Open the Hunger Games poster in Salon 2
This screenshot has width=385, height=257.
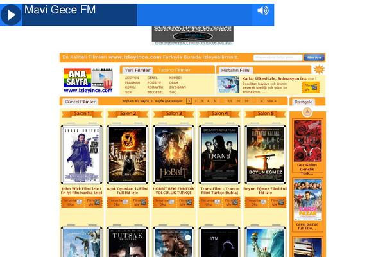point(128,154)
